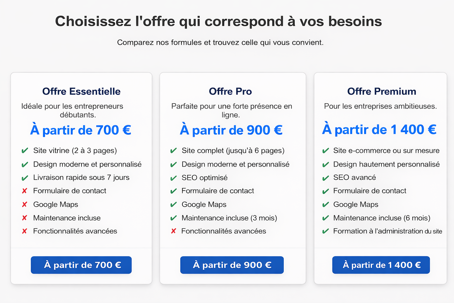Screen dimensions: 454x303
Task: Click red cross beside Essentielle Formulaire de contact
Action: (x=25, y=191)
